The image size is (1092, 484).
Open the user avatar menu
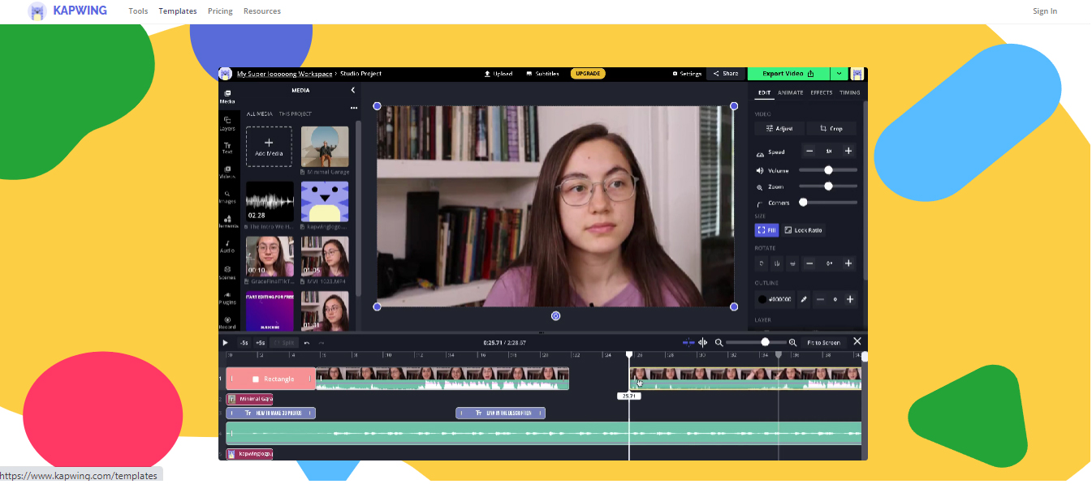click(857, 74)
